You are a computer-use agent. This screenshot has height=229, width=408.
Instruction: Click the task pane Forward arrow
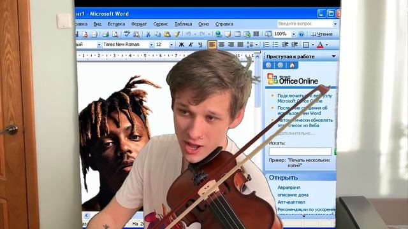click(x=280, y=65)
